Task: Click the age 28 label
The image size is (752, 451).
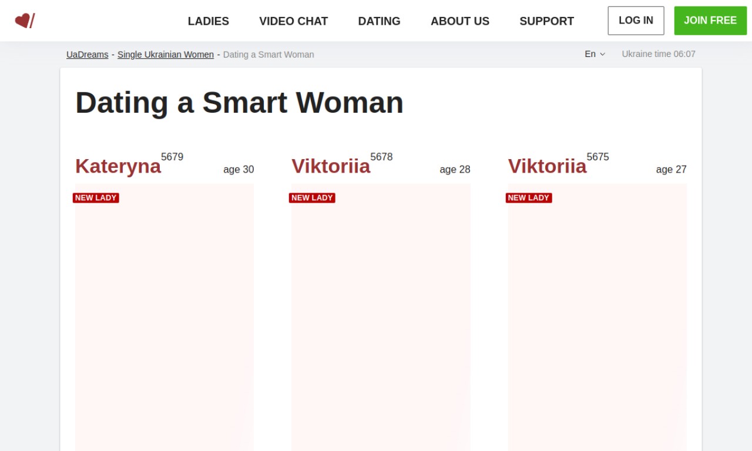Action: (x=455, y=170)
